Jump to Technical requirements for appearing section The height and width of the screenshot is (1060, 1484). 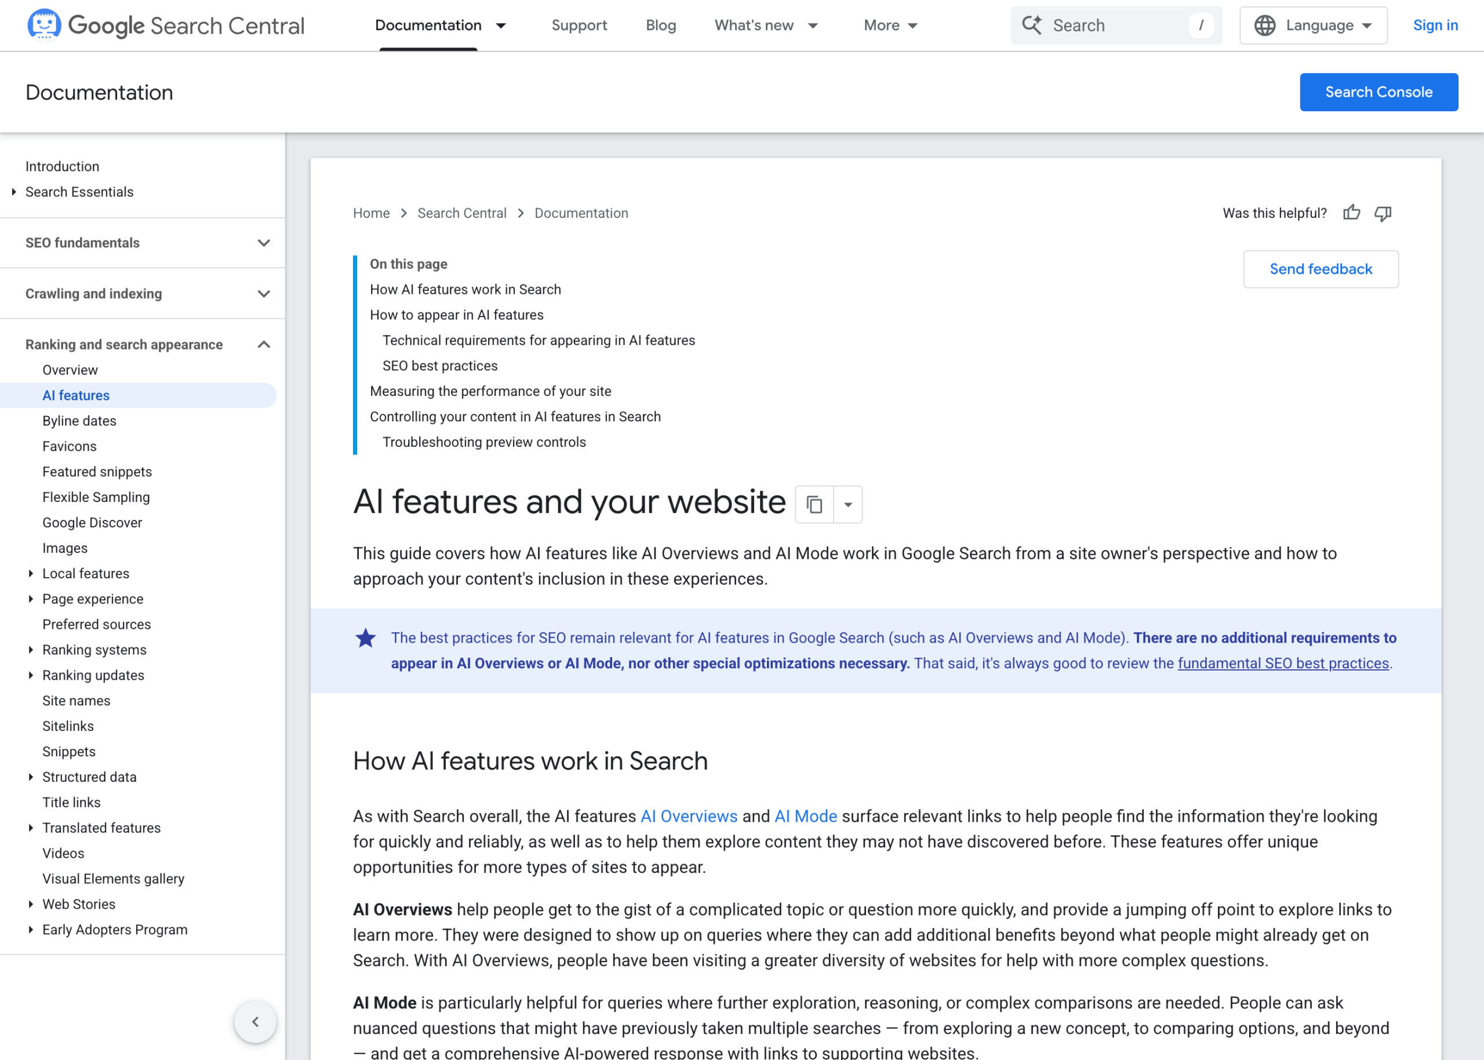pos(539,340)
